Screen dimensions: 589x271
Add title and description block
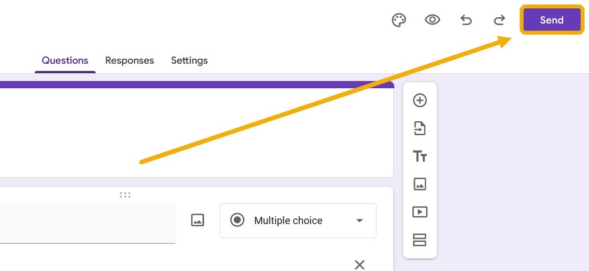[x=420, y=156]
